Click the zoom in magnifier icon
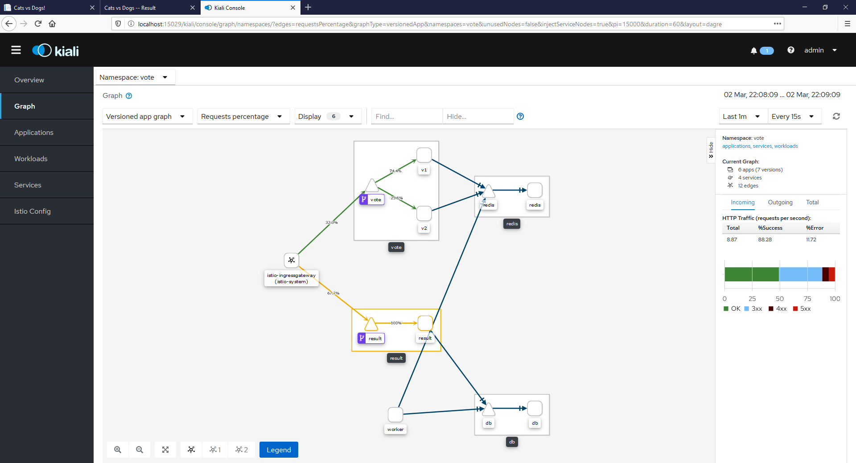This screenshot has height=463, width=856. point(118,450)
